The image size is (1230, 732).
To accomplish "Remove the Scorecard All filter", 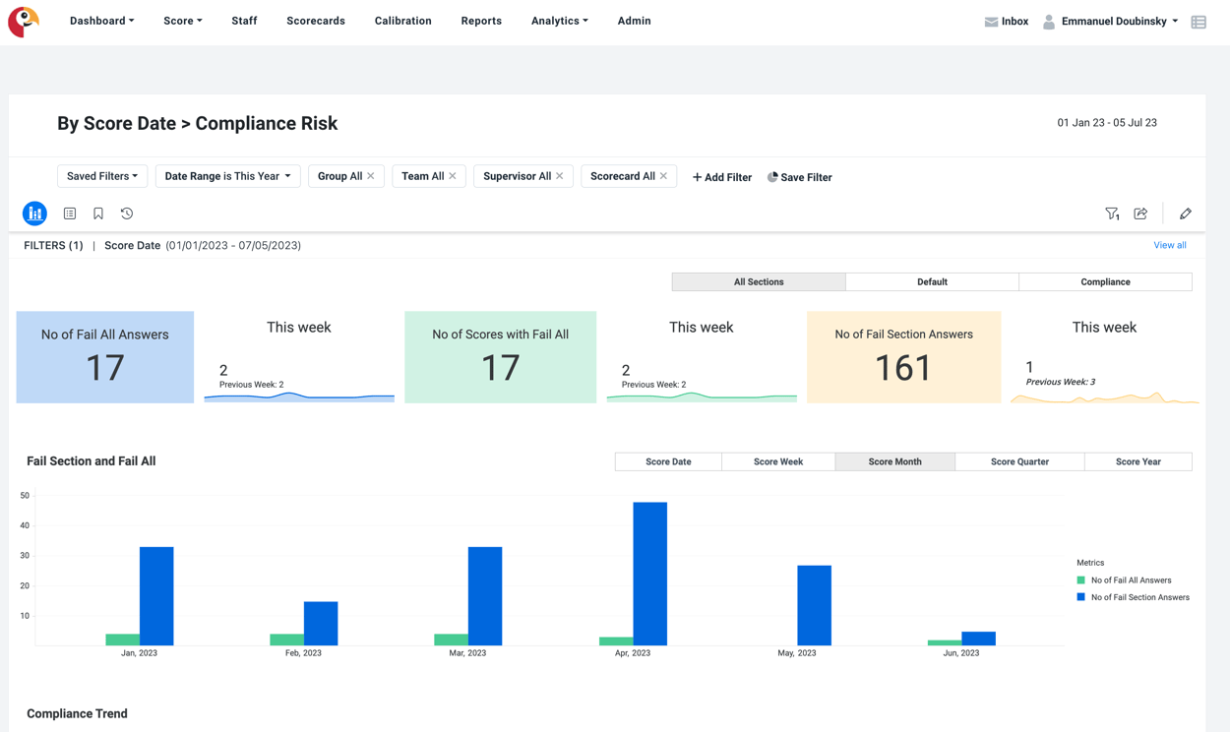I will click(663, 176).
